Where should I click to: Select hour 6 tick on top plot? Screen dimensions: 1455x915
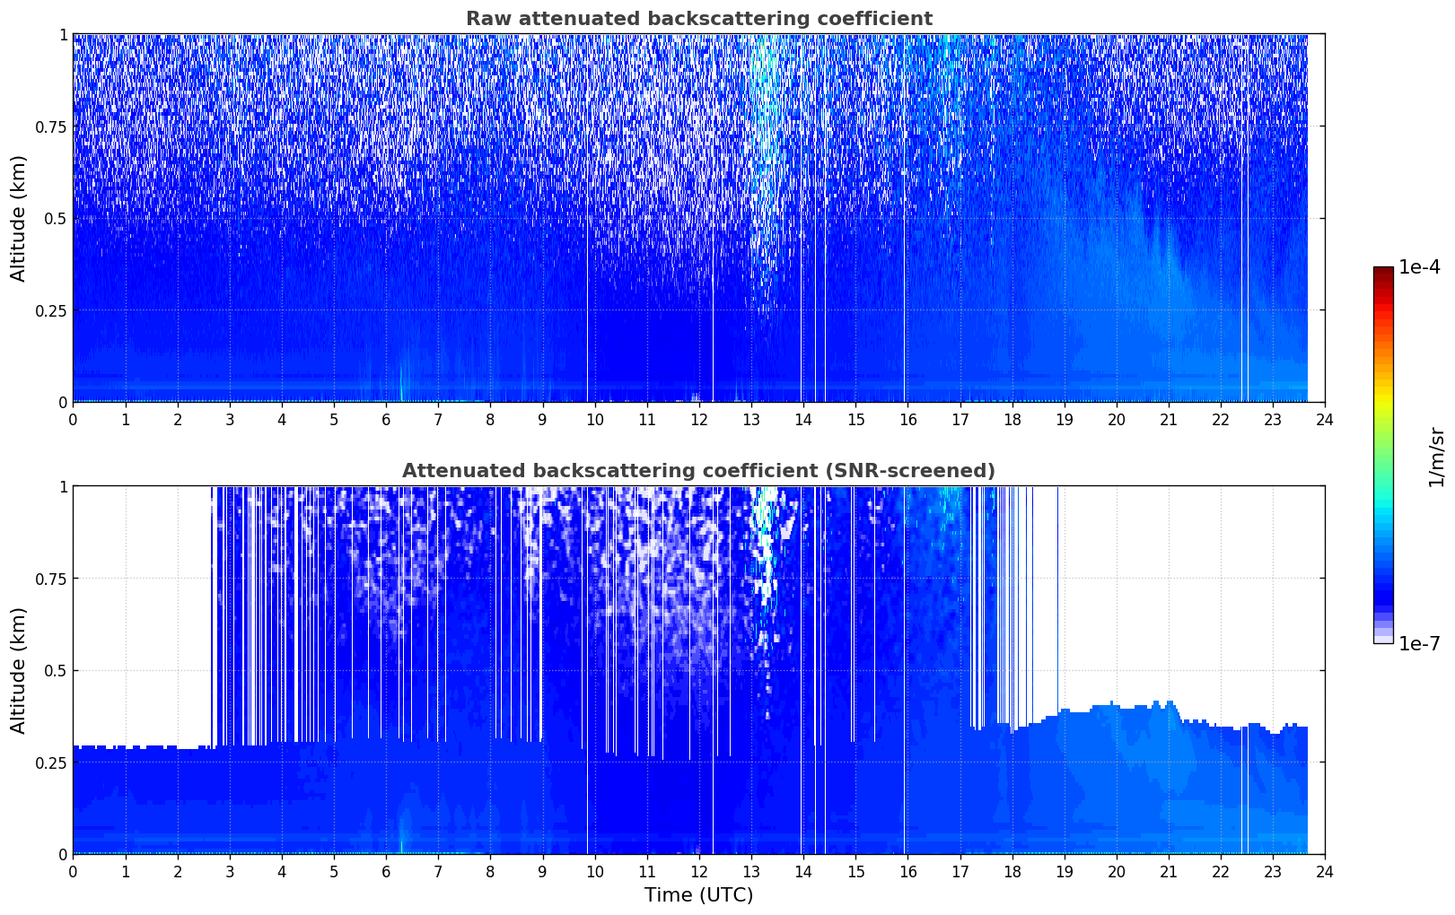(x=386, y=419)
